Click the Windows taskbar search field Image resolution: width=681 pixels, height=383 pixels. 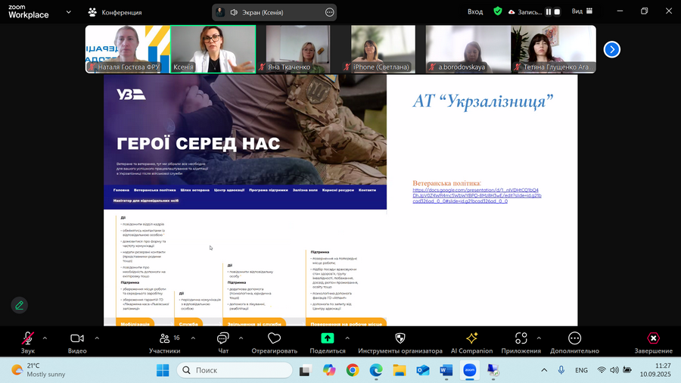(x=235, y=370)
